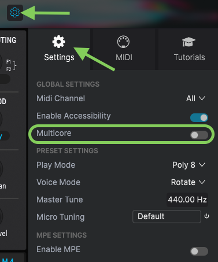Disable the Enable Accessibility toggle
This screenshot has width=218, height=262.
199,117
